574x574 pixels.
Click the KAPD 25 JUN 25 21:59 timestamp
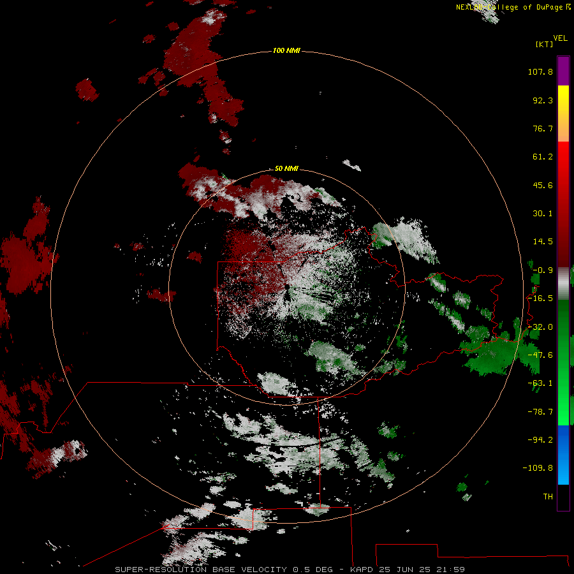click(408, 570)
